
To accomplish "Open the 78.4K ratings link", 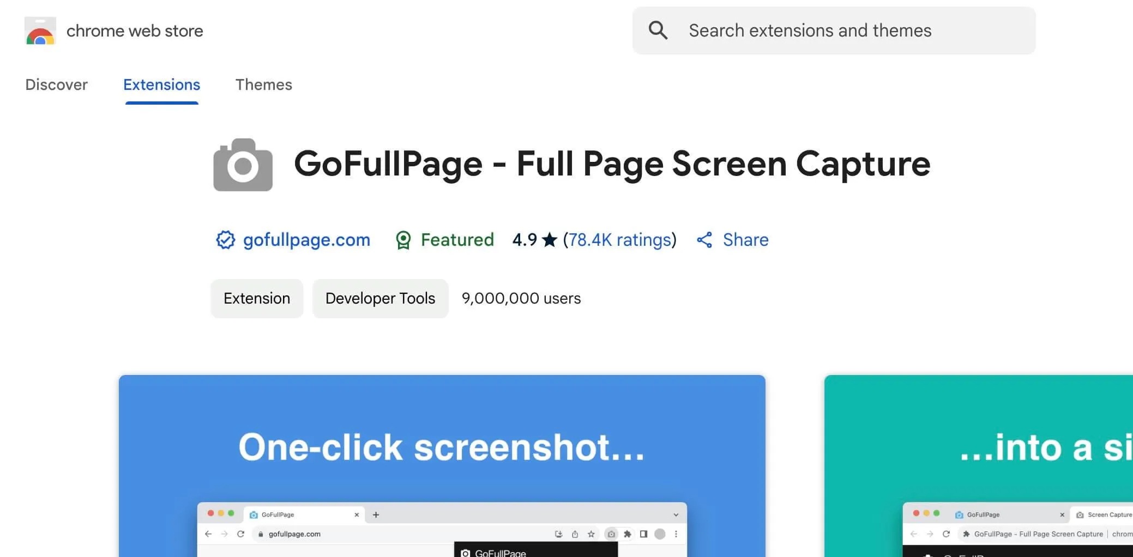I will point(620,240).
